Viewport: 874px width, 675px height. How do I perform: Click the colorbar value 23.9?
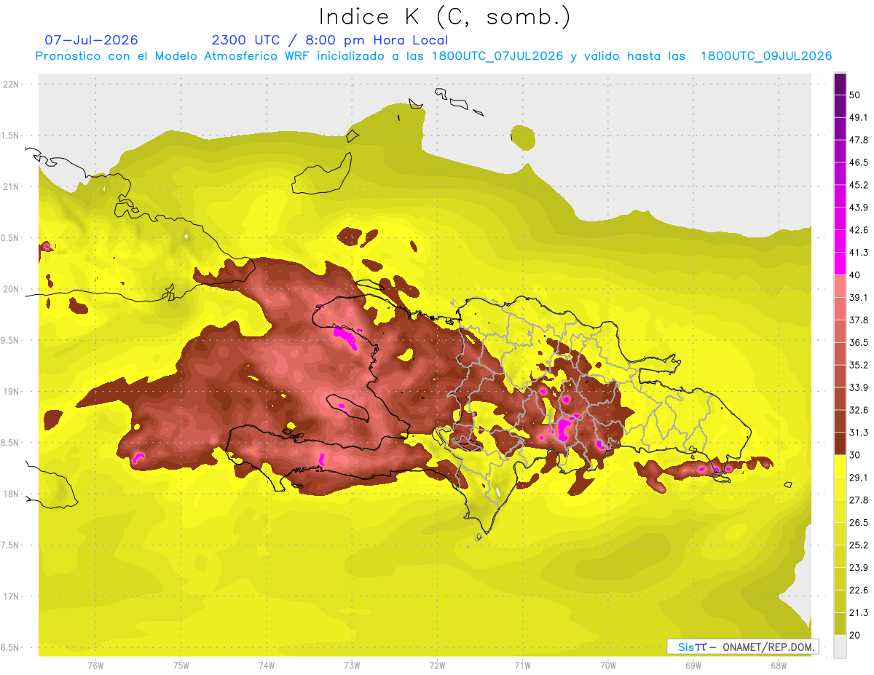[x=858, y=567]
